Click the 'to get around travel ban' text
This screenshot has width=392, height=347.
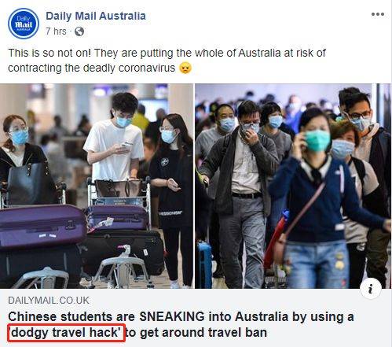[x=196, y=333]
